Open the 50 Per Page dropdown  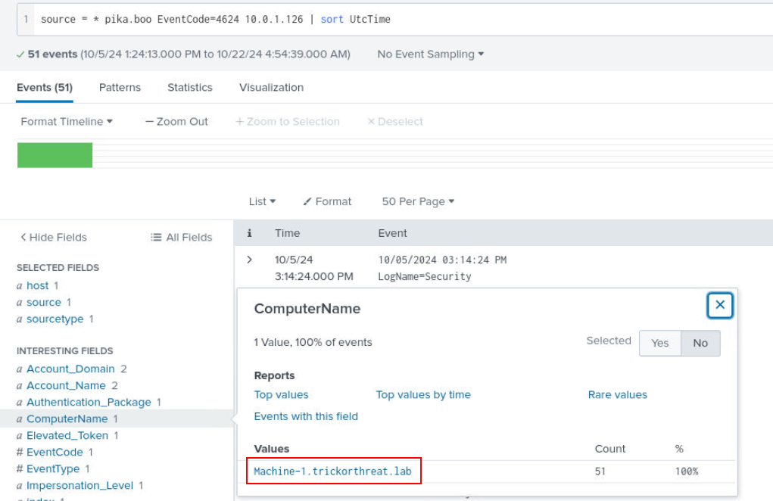coord(418,201)
